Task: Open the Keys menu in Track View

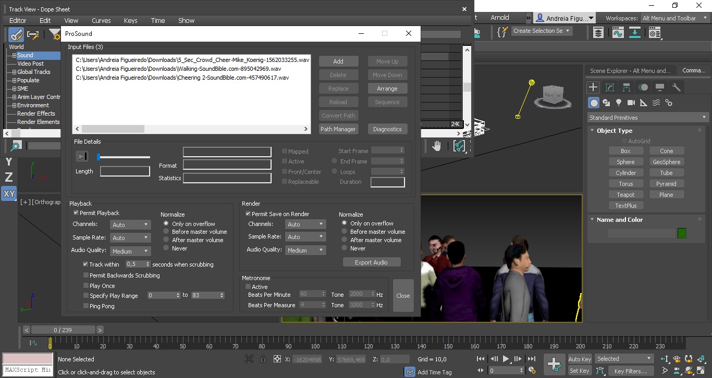Action: click(131, 21)
